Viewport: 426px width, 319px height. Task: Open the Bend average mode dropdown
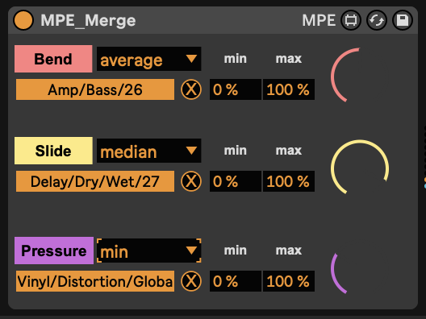pos(149,59)
